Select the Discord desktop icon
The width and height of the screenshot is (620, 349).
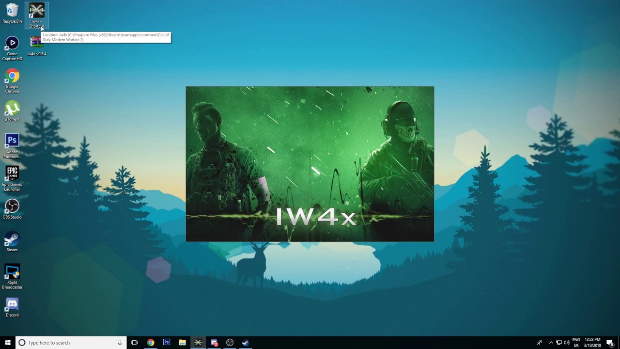coord(12,307)
